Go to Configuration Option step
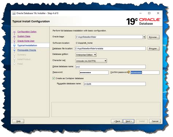 pyautogui.click(x=27, y=32)
